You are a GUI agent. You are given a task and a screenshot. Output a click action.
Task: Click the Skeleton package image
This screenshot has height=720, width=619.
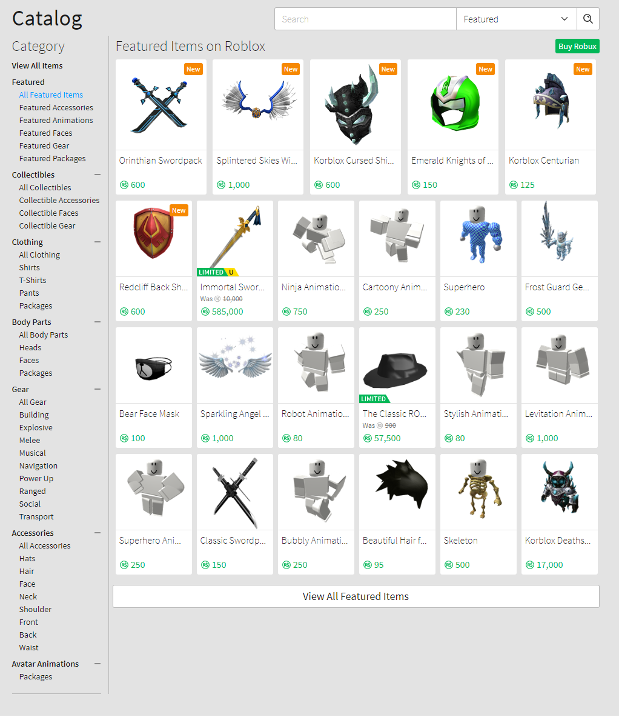click(x=478, y=492)
